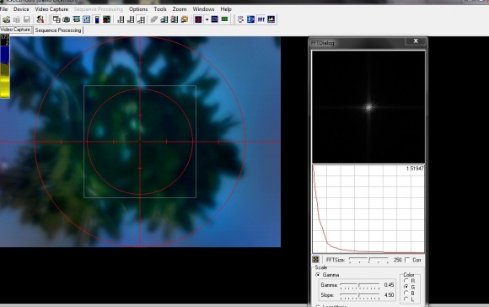
Task: Open the File menu
Action: tap(3, 9)
